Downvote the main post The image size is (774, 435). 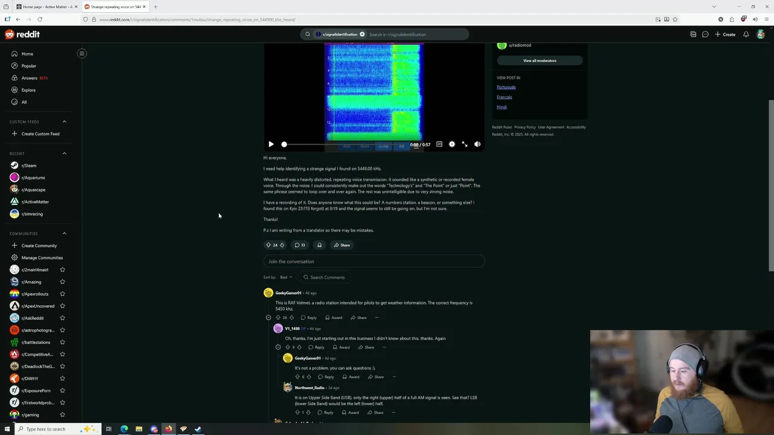point(282,245)
